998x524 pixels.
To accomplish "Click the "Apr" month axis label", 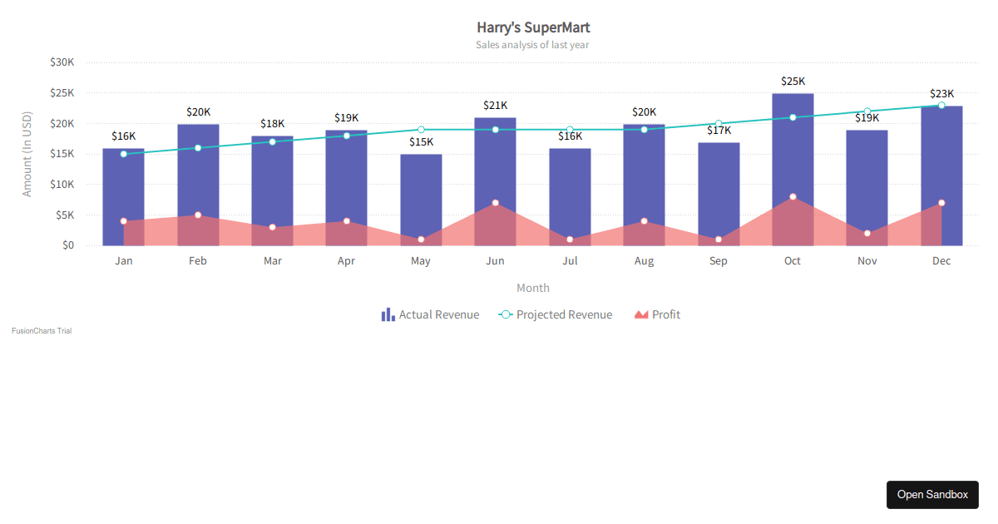I will (346, 261).
